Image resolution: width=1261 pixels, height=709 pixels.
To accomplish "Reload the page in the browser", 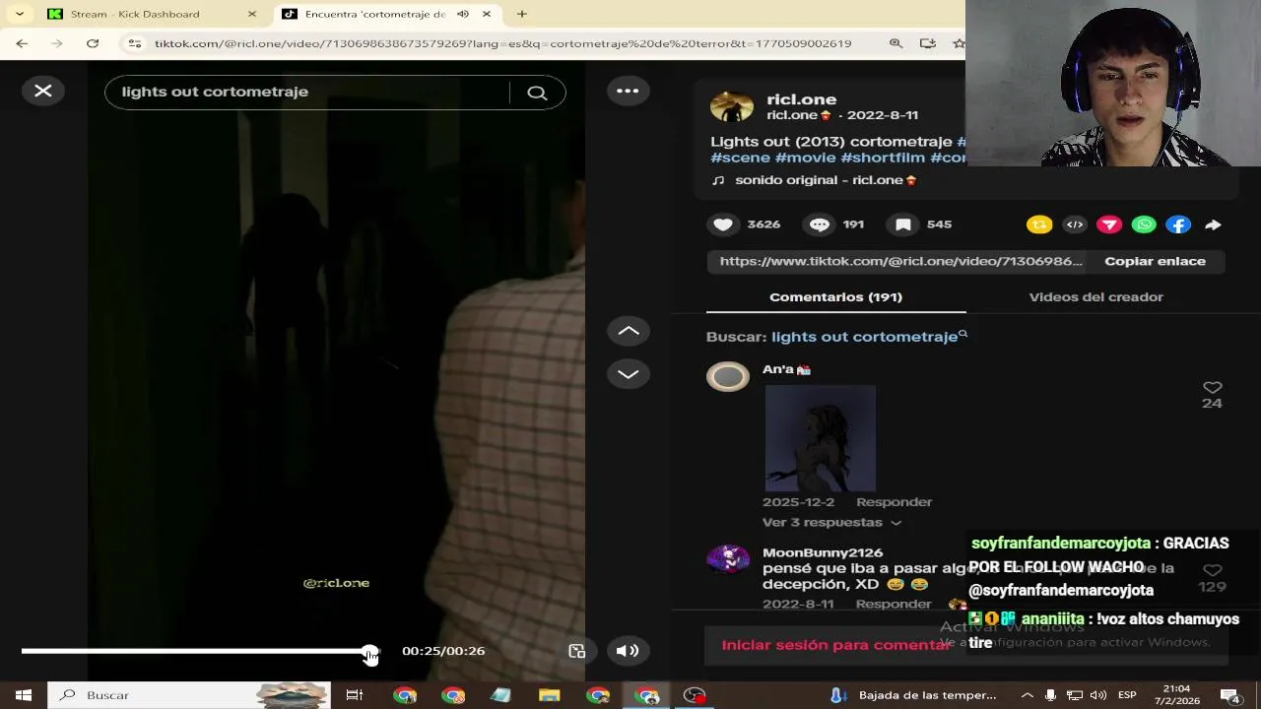I will pyautogui.click(x=93, y=43).
